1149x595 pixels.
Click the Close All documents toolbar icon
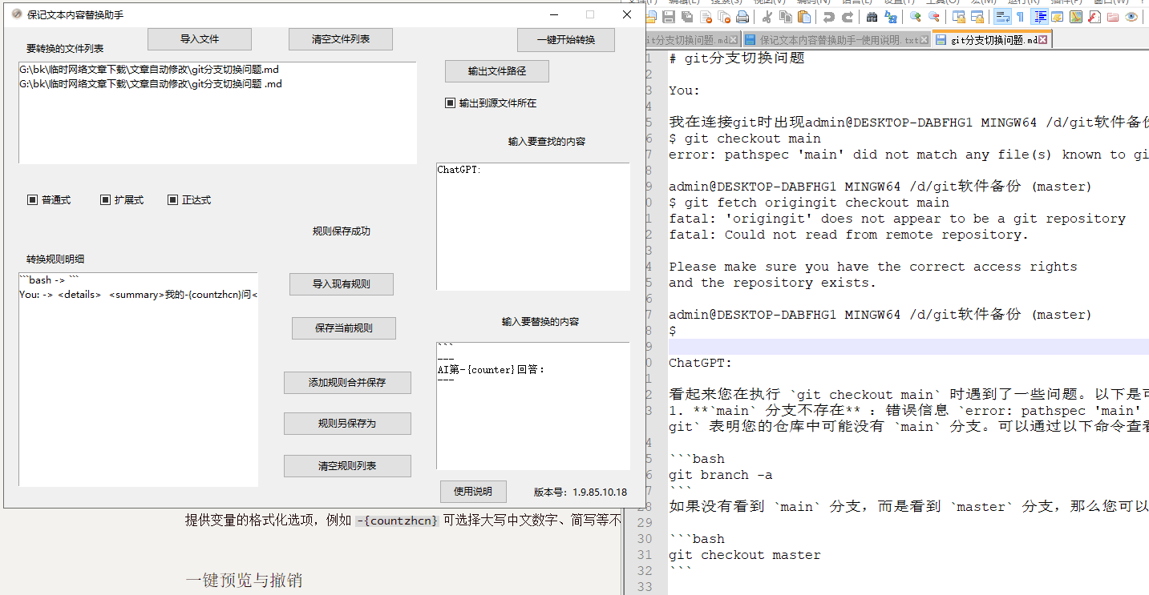click(x=724, y=17)
